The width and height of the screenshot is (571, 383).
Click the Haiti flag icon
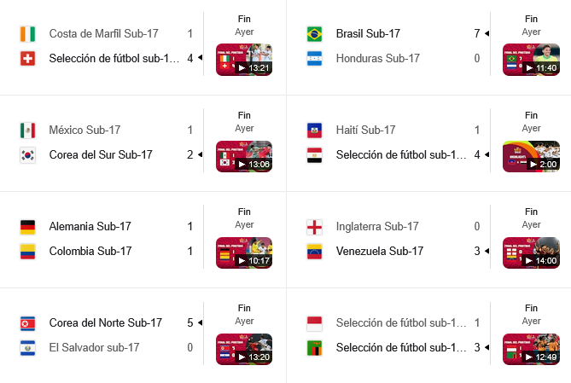314,131
